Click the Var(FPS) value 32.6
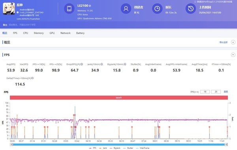Viewport: 237px width, 150px height. pyautogui.click(x=24, y=70)
